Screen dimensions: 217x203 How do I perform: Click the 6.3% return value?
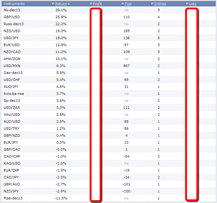[61, 66]
